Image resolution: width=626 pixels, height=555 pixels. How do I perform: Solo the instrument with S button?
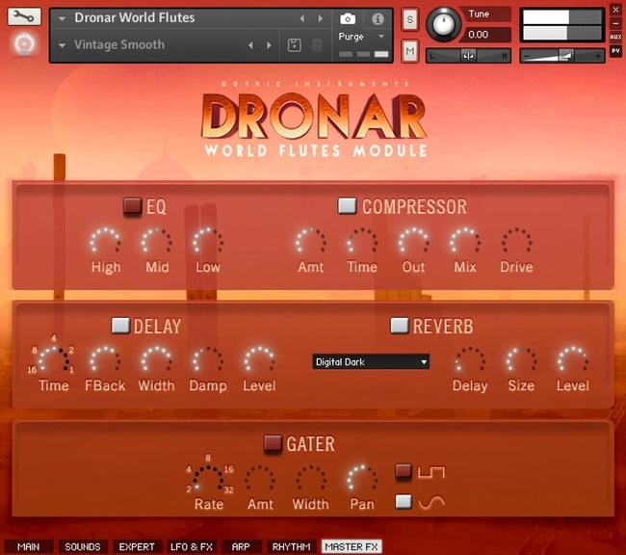(x=409, y=19)
